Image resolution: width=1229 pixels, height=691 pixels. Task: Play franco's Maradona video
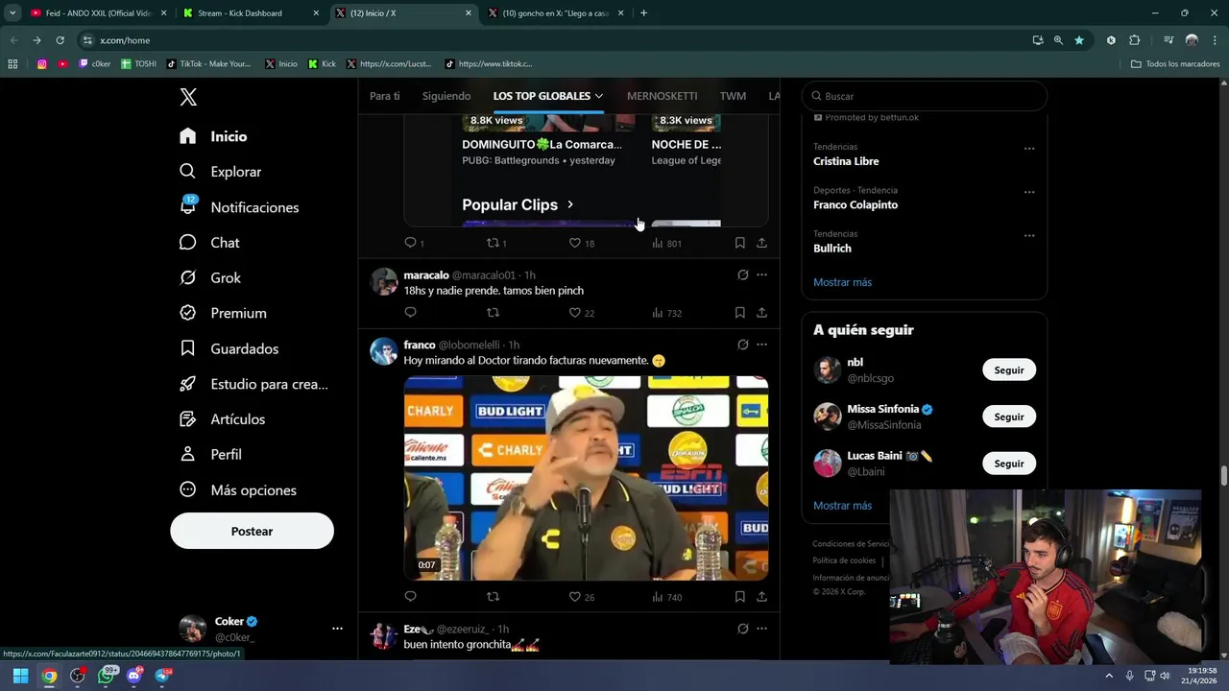[x=586, y=478]
